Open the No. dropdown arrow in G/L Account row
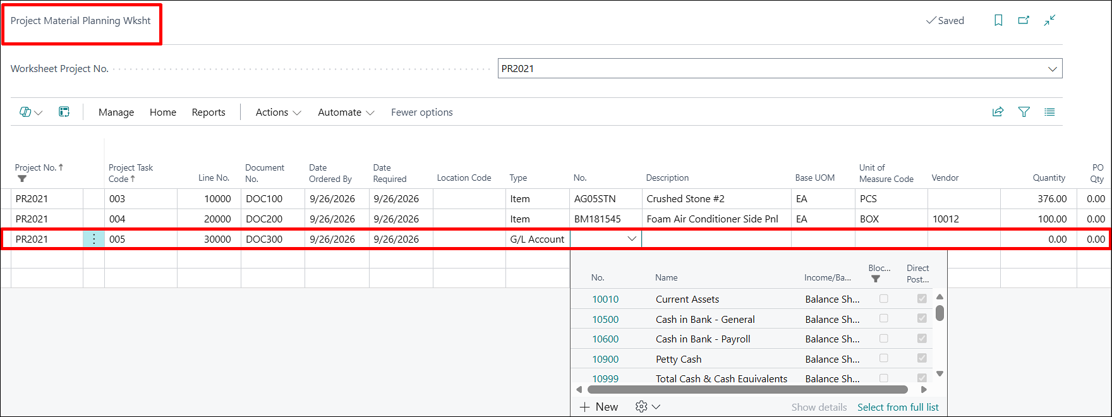Viewport: 1112px width, 417px height. [x=632, y=239]
